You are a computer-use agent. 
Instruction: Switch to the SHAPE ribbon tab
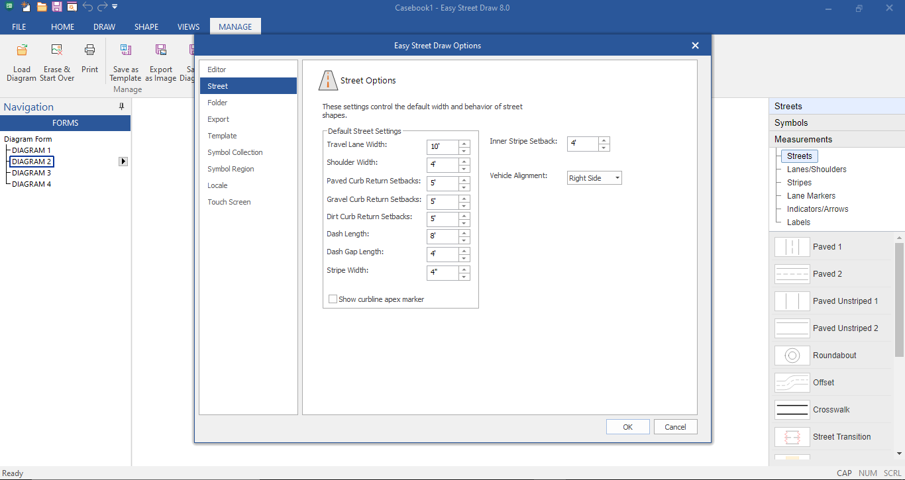[x=146, y=27]
